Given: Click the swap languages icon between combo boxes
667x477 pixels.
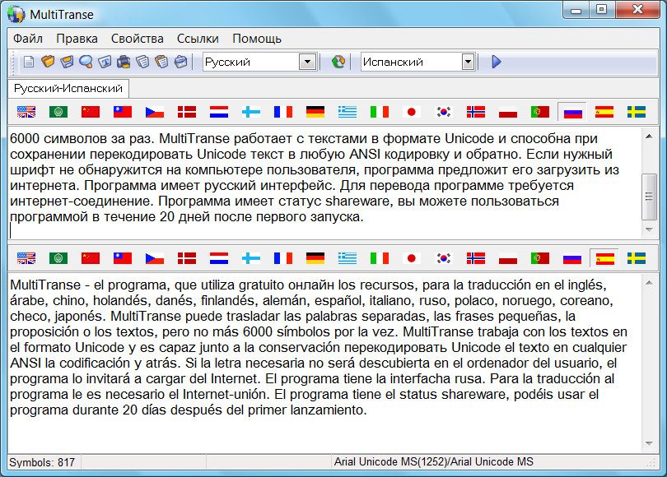Looking at the screenshot, I should pyautogui.click(x=338, y=62).
